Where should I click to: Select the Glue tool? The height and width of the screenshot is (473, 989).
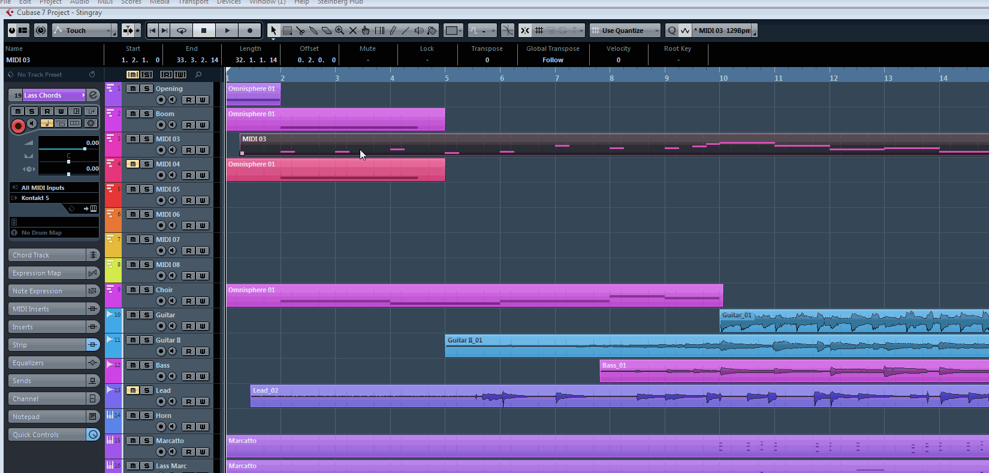point(313,31)
